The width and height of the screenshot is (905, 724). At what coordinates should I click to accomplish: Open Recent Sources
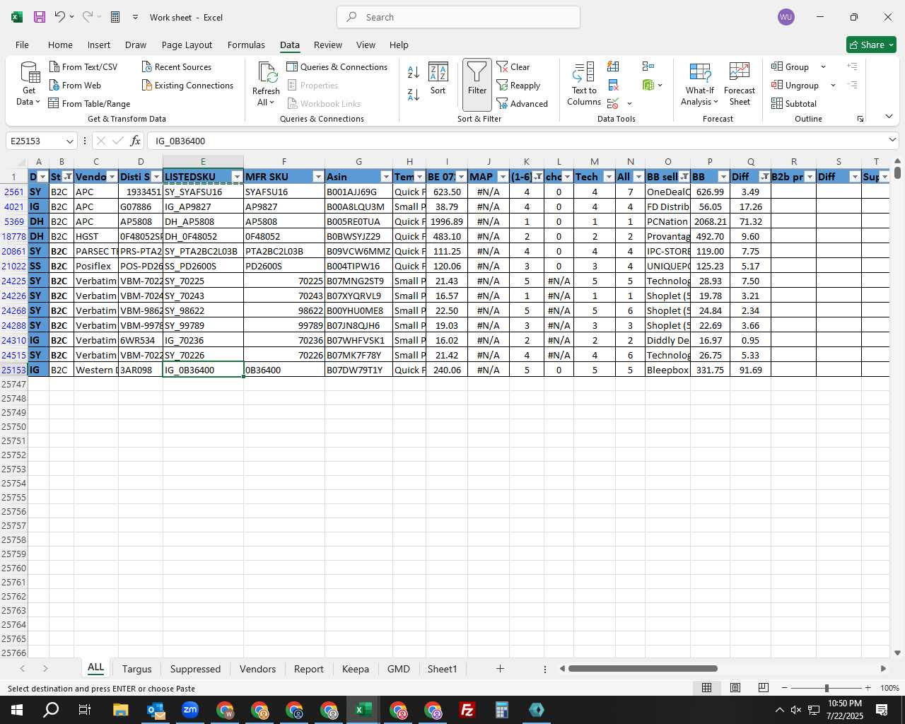176,66
